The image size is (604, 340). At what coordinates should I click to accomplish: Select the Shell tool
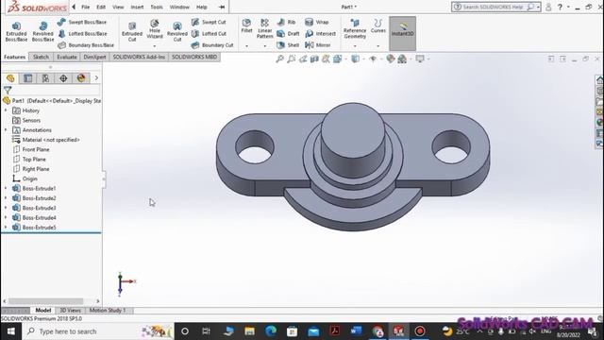[x=288, y=45]
